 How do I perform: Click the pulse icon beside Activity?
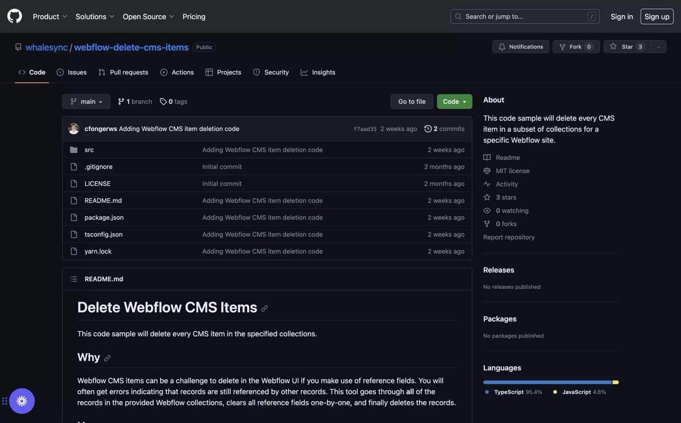pos(487,184)
